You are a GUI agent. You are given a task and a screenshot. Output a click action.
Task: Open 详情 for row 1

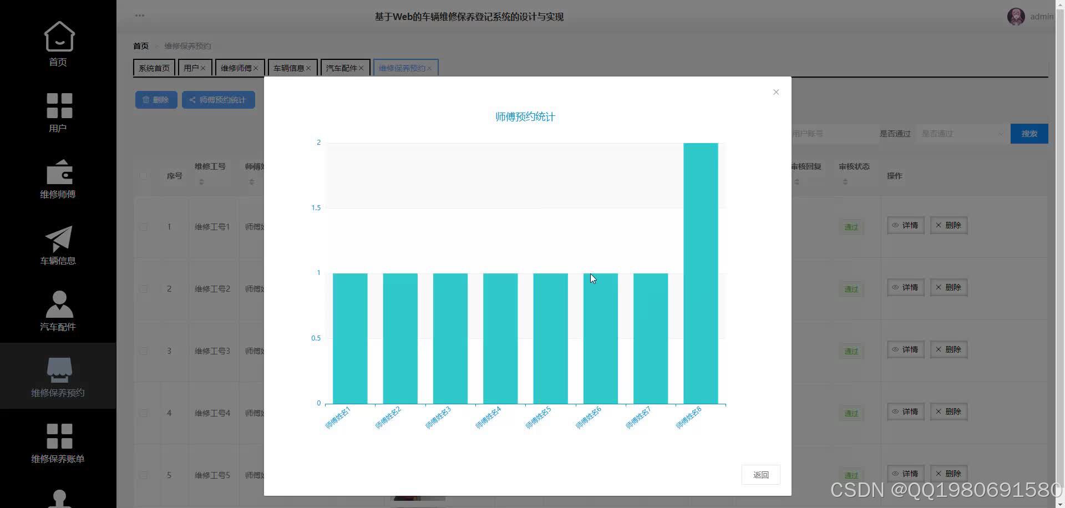coord(906,225)
